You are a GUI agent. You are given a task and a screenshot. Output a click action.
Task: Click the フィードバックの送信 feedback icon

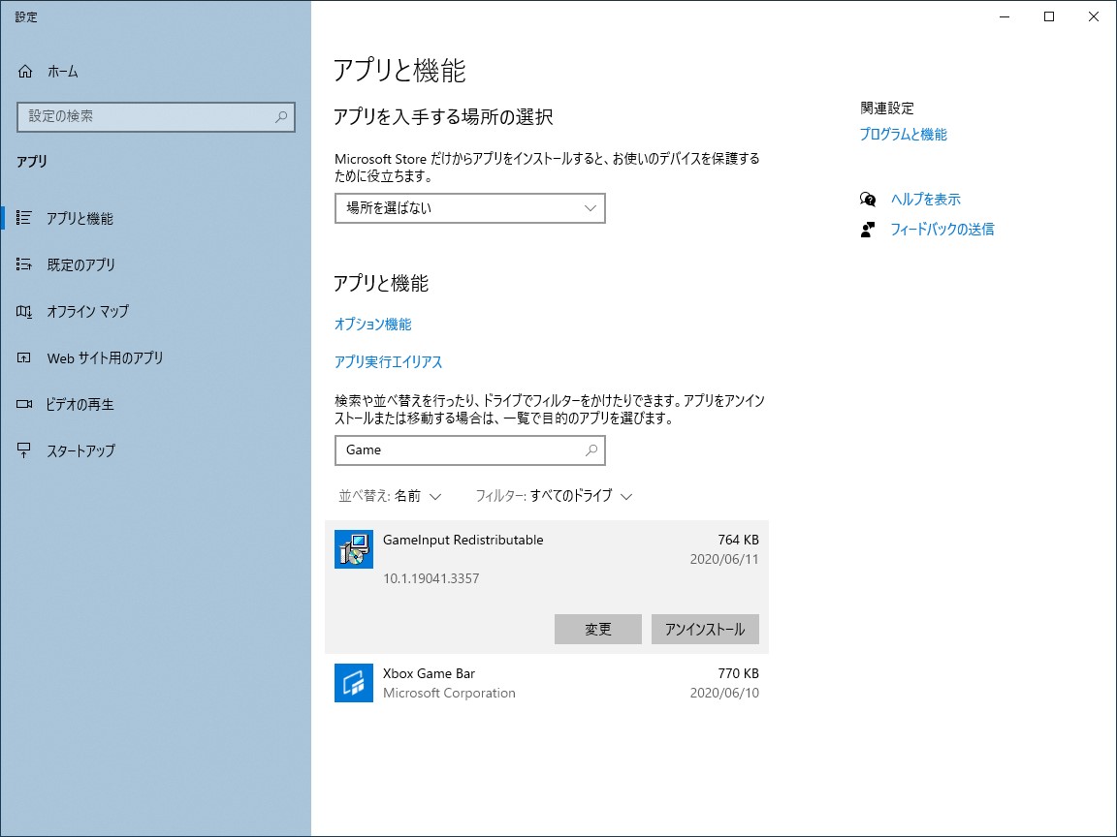[866, 230]
